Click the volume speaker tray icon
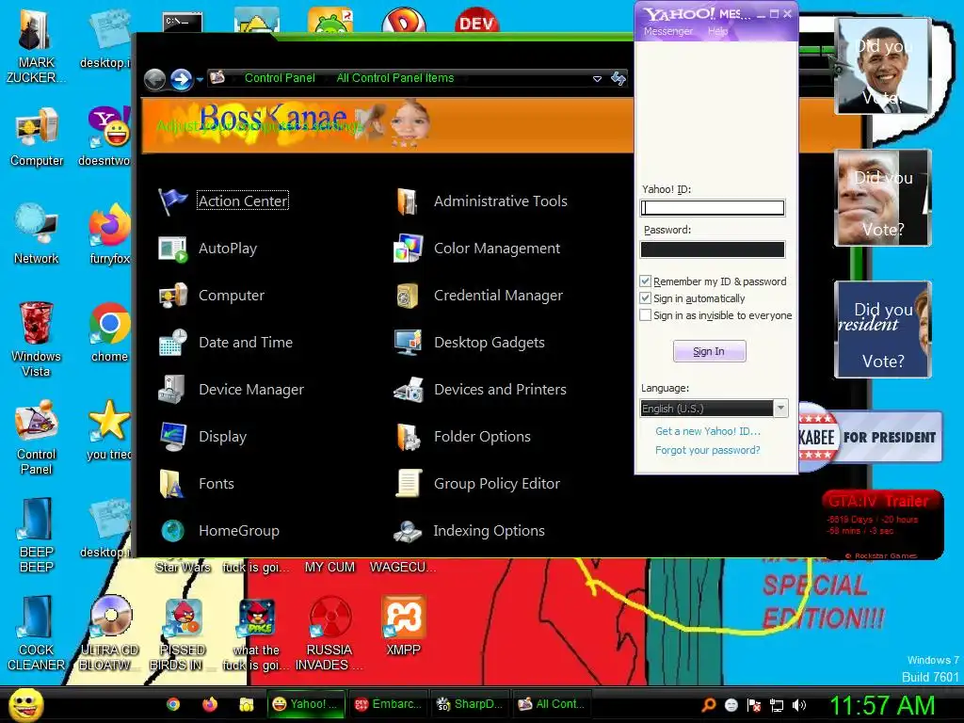Image resolution: width=964 pixels, height=723 pixels. click(x=799, y=705)
